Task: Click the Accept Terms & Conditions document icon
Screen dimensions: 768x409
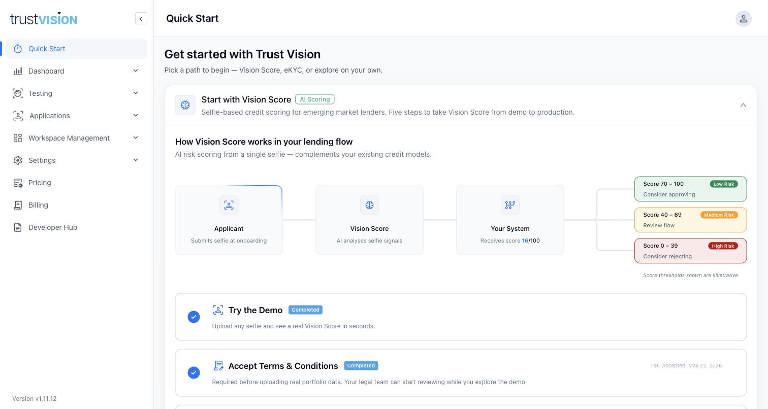Action: (218, 366)
